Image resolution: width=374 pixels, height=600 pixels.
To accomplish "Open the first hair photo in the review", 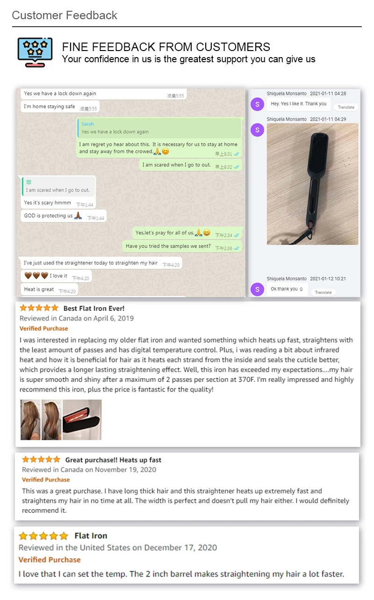I will pos(30,420).
